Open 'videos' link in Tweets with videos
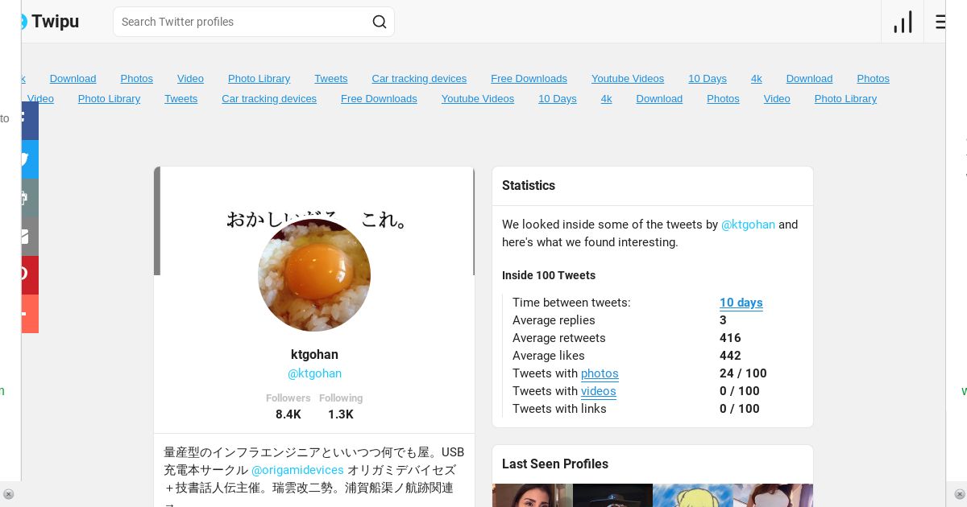 [x=598, y=391]
